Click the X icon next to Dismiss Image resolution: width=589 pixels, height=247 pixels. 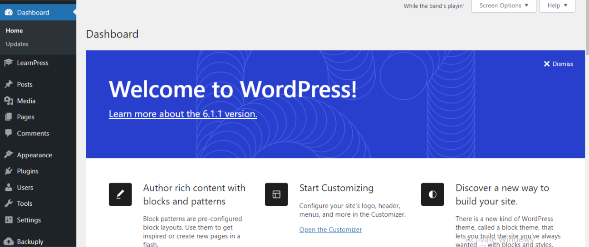click(547, 64)
